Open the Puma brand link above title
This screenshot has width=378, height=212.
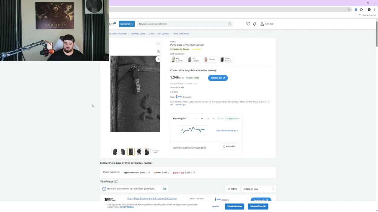click(x=173, y=42)
